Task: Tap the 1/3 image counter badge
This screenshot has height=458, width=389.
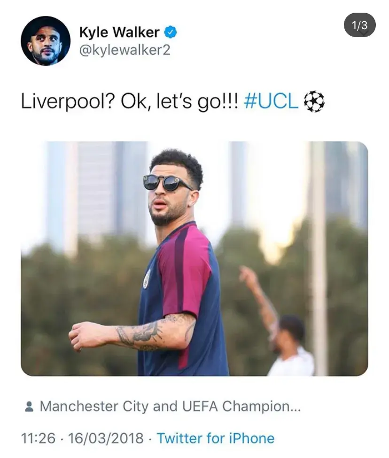Action: pos(360,25)
